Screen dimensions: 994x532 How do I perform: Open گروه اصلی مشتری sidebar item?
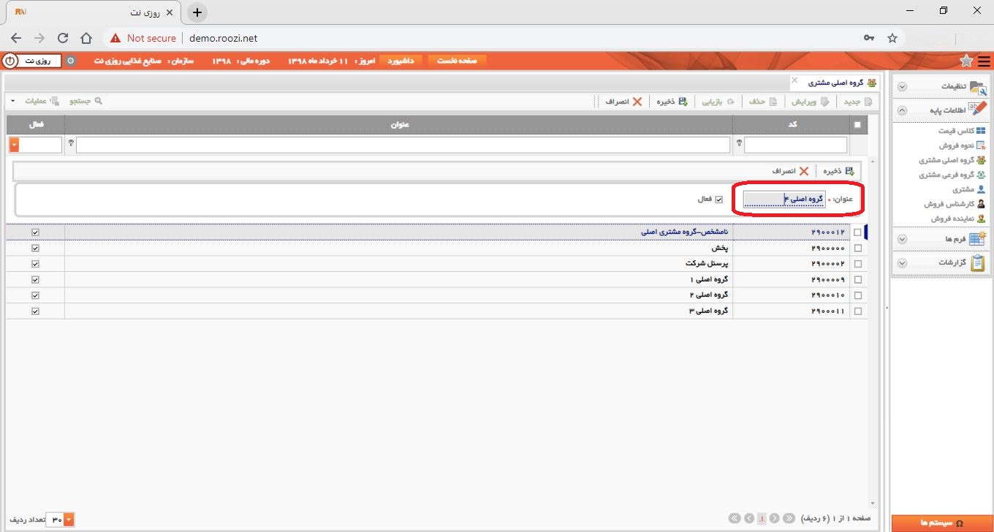(952, 160)
